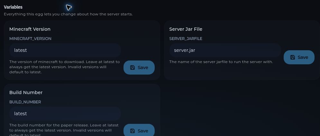Save the Server Jar File variable
The height and width of the screenshot is (136, 320).
point(299,58)
